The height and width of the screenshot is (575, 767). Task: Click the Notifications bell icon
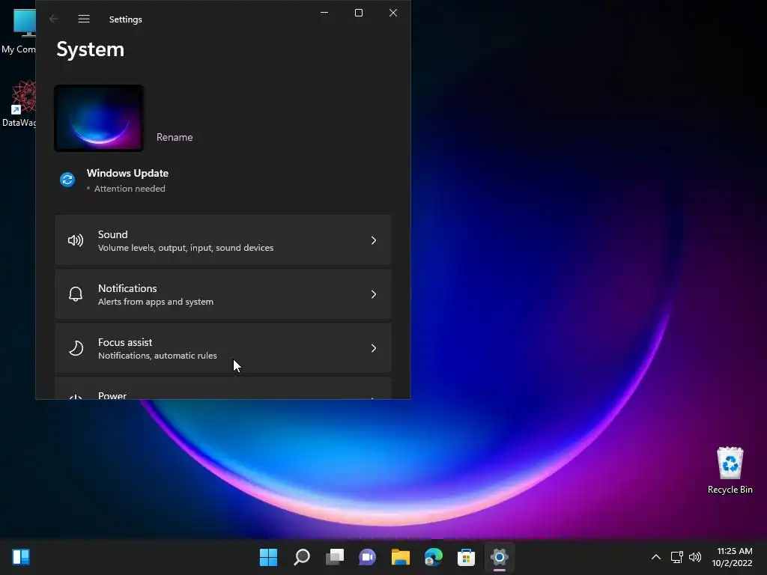tap(76, 294)
